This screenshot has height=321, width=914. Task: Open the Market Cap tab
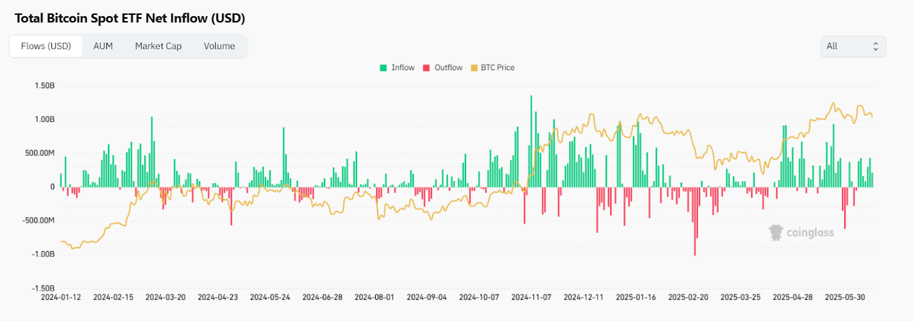[158, 46]
